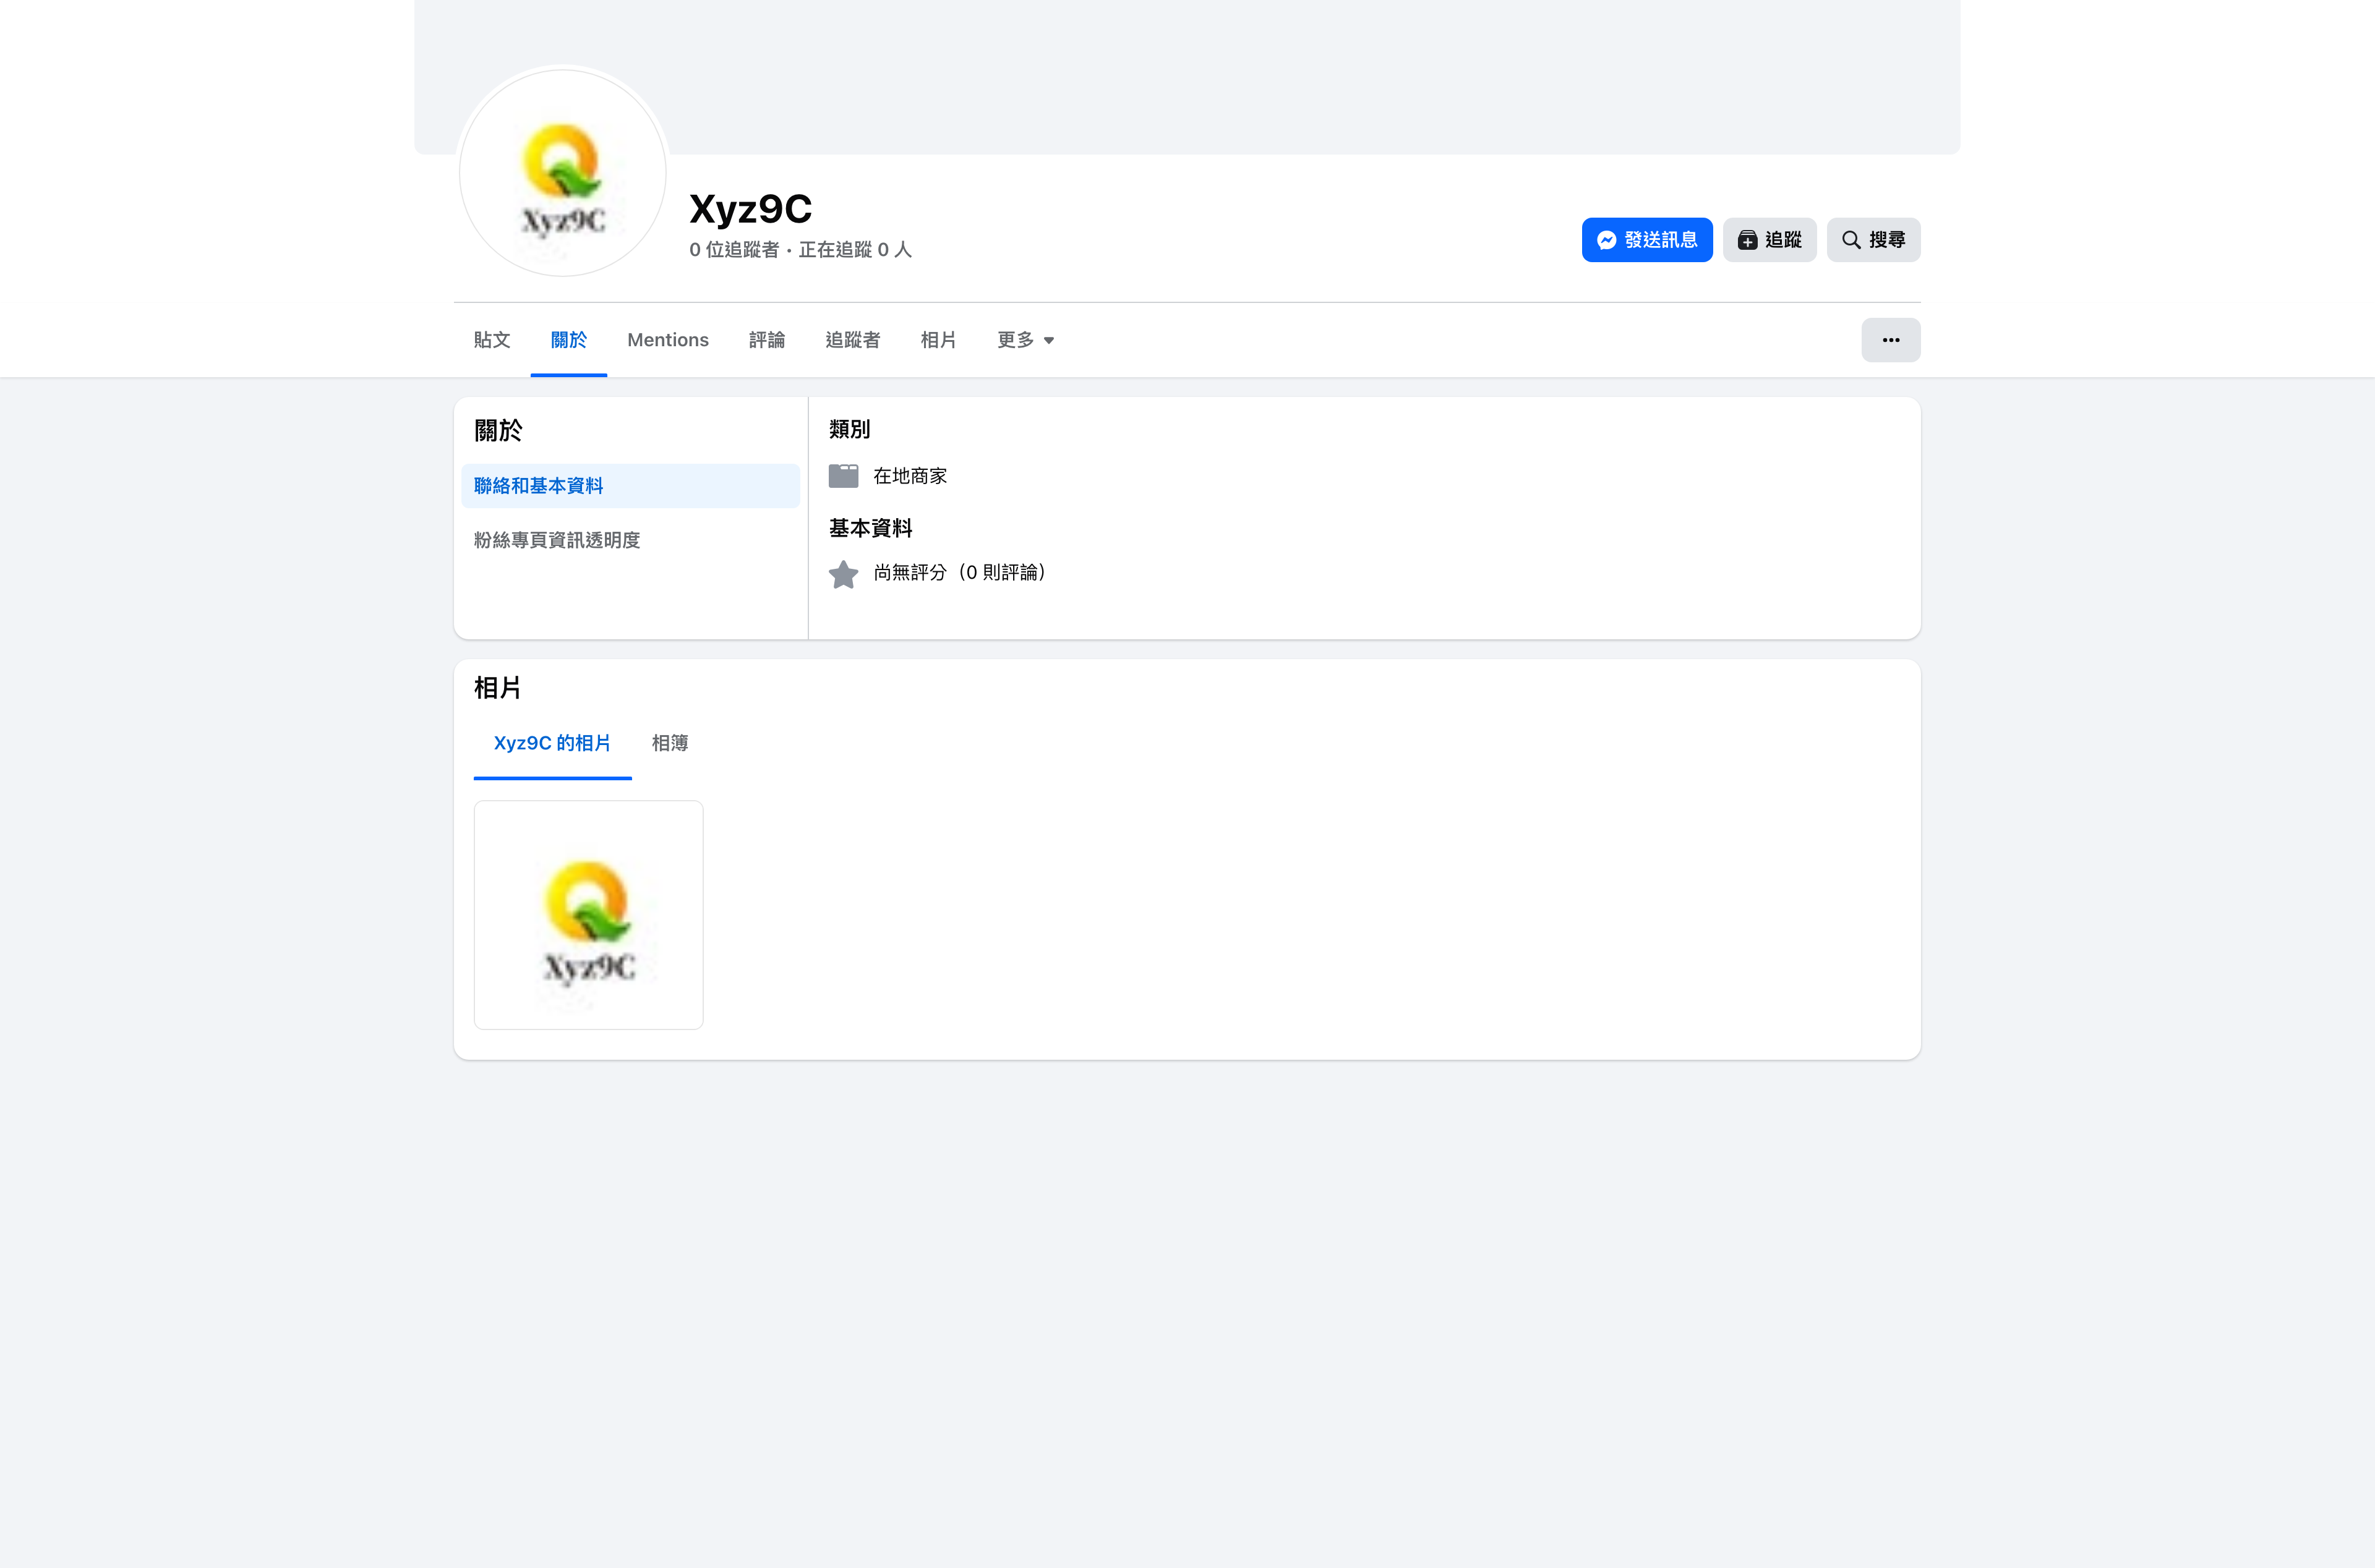Switch to the 貼文 tab

pyautogui.click(x=491, y=340)
